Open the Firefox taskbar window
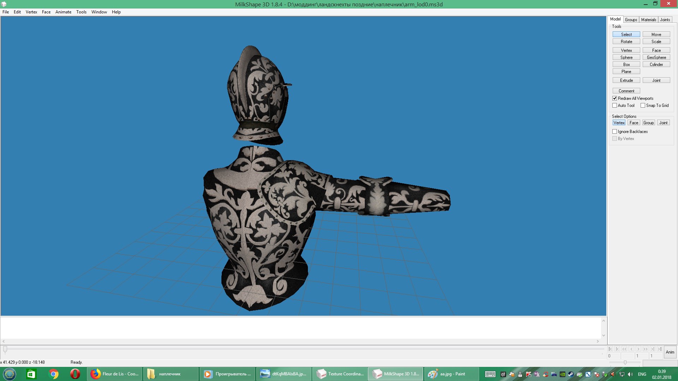 tap(114, 374)
